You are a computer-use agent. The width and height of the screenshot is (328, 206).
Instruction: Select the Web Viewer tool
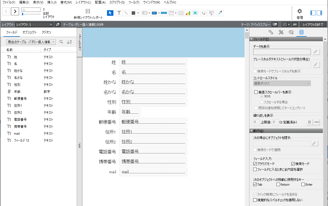(x=195, y=13)
